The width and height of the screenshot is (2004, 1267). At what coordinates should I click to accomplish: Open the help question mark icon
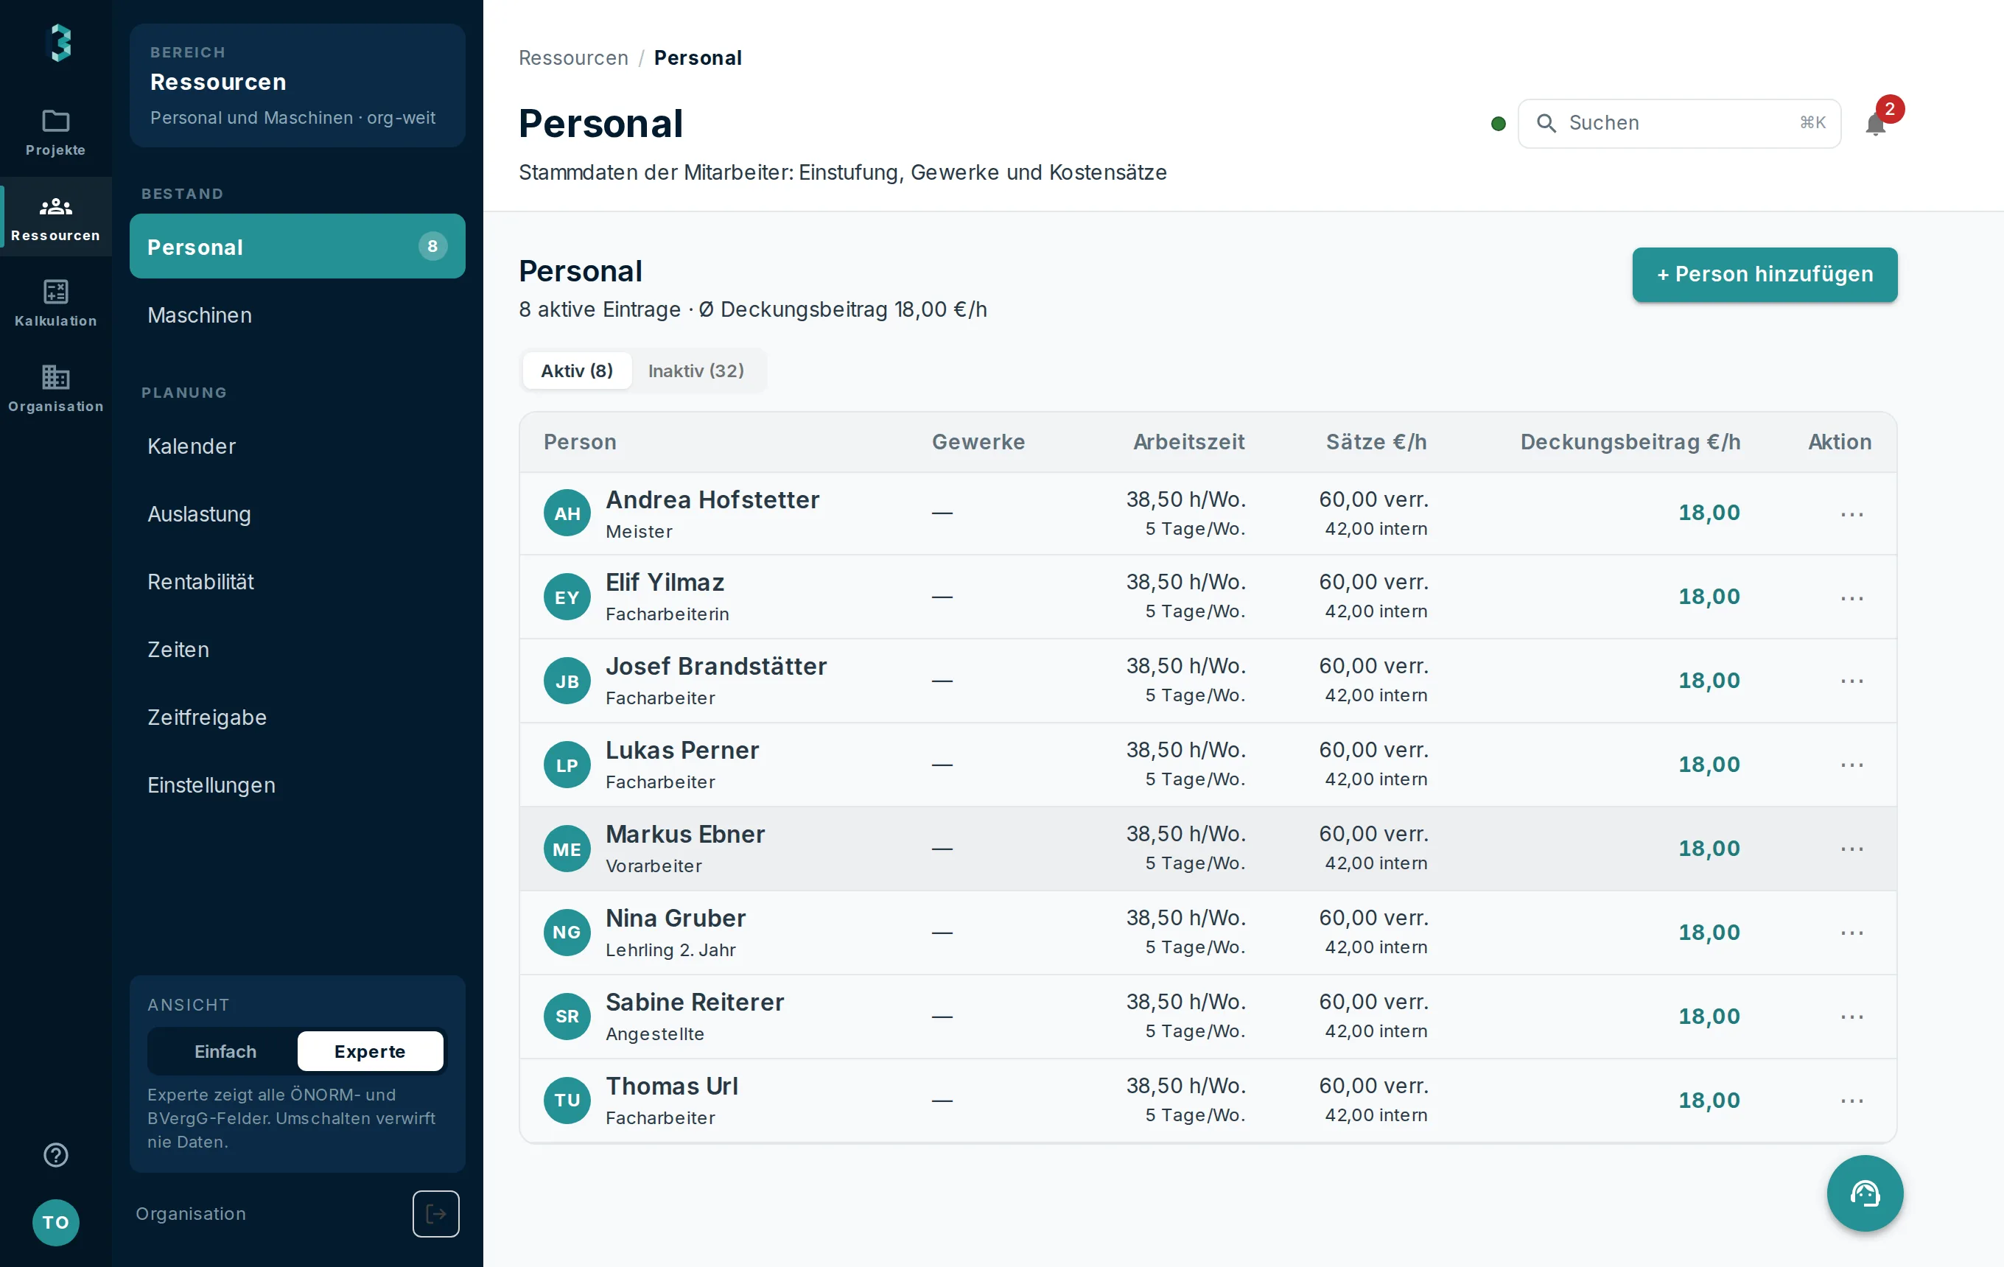(x=56, y=1155)
